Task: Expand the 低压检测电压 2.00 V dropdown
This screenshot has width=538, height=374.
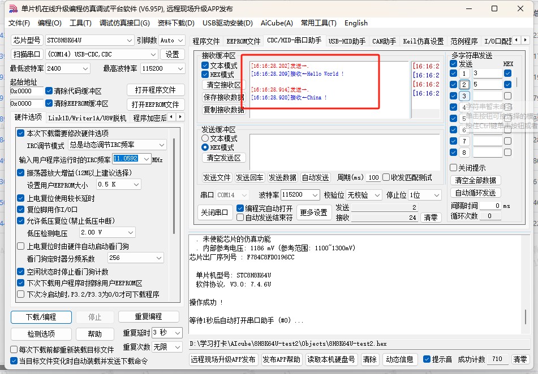Action: pyautogui.click(x=131, y=232)
